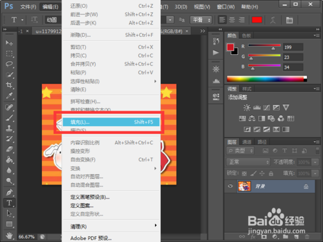Switch to the 路径 tab

point(262,142)
